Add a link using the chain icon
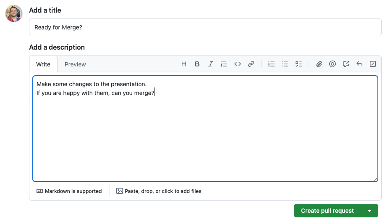The image size is (385, 222). coord(251,64)
